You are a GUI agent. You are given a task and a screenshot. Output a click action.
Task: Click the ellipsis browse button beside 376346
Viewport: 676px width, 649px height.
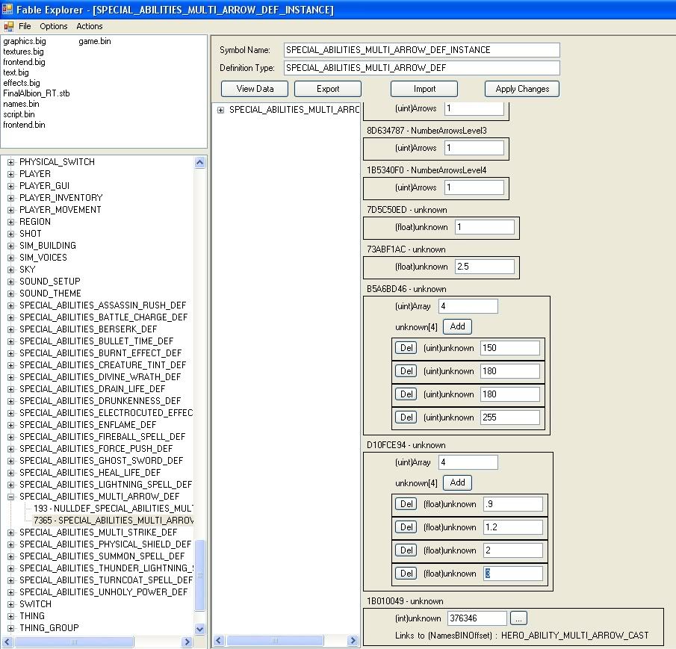[518, 618]
